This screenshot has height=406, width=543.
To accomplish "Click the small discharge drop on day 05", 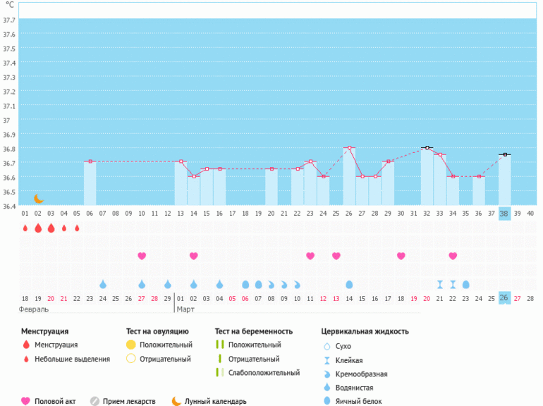I will pos(77,228).
